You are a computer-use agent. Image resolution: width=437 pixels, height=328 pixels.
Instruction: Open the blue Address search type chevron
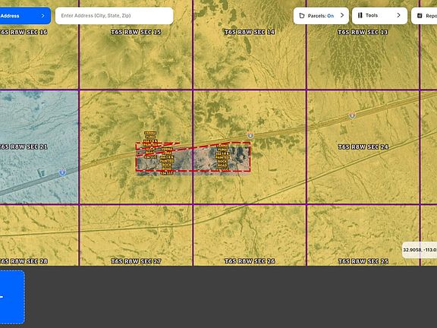(42, 16)
